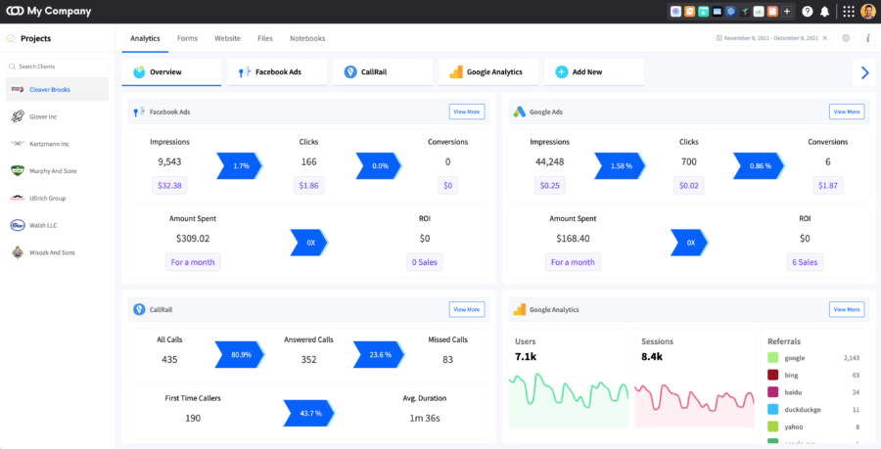The image size is (881, 449).
Task: Click the 80.9% answered calls arrow
Action: pyautogui.click(x=240, y=355)
